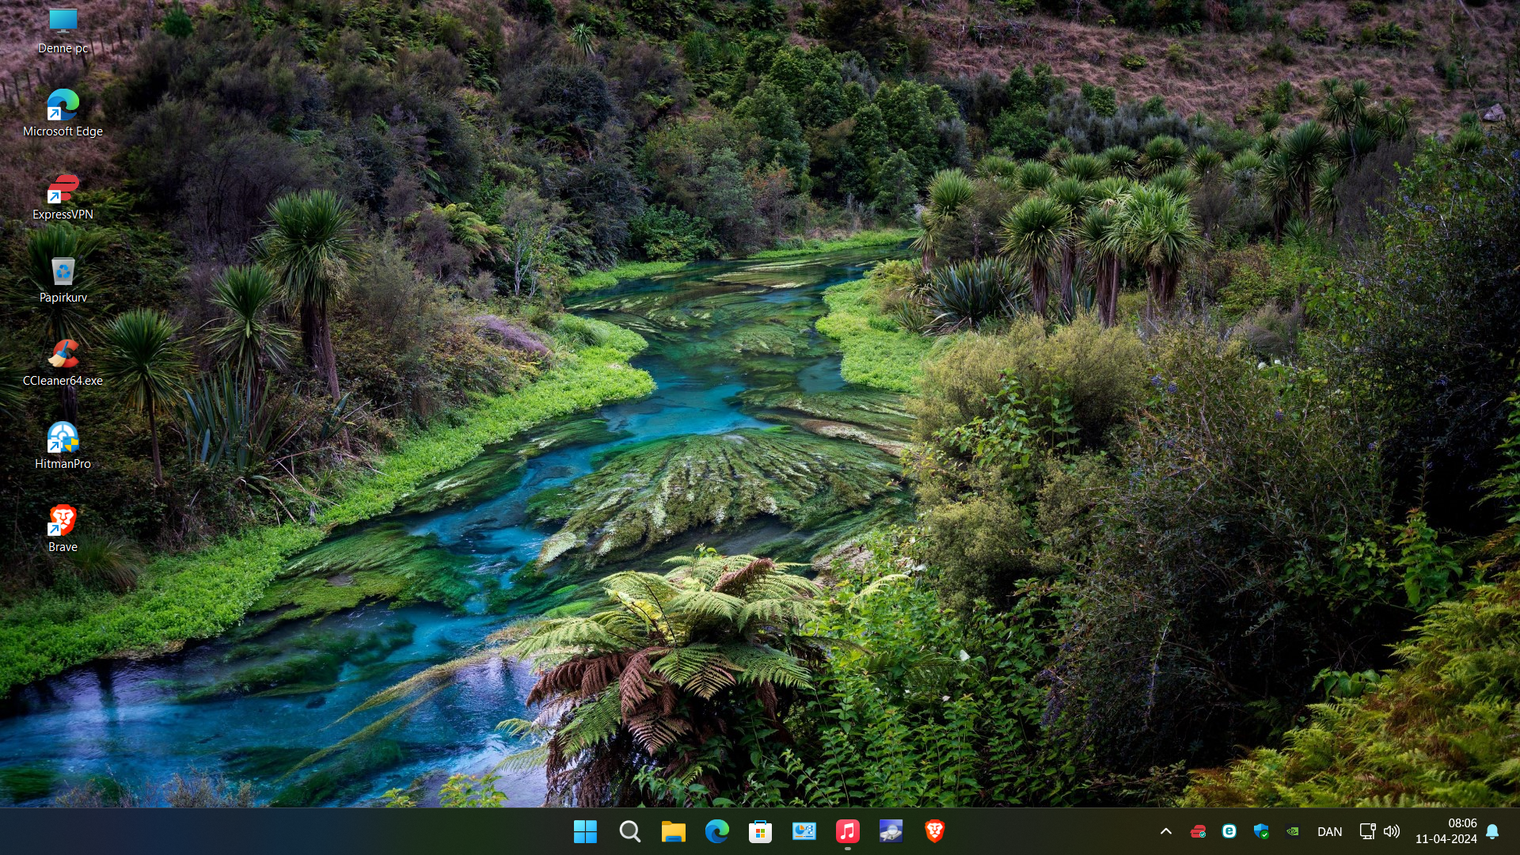
Task: Launch Brave browser from the taskbar
Action: (934, 831)
